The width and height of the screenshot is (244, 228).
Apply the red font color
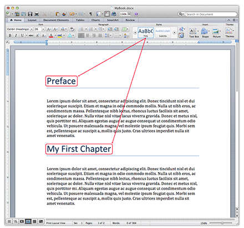pyautogui.click(x=51, y=36)
